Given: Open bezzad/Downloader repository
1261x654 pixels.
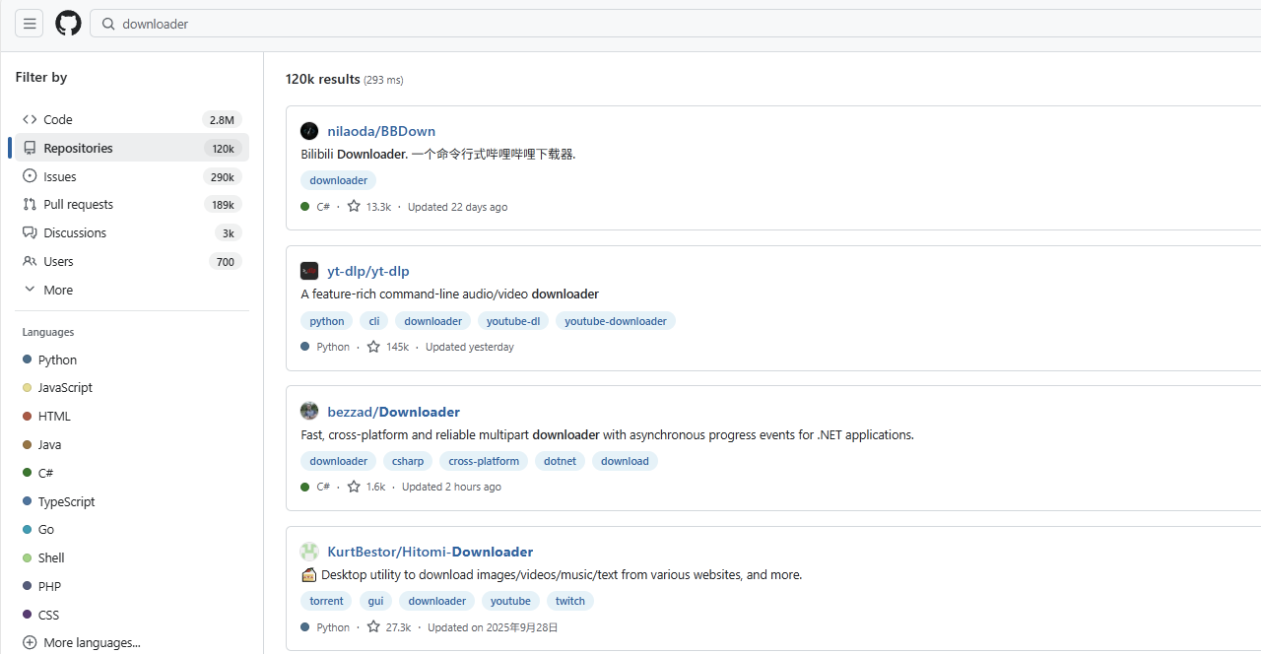Looking at the screenshot, I should tap(394, 412).
